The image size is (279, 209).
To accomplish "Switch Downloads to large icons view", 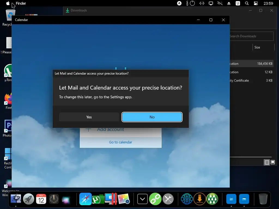I will click(x=273, y=162).
